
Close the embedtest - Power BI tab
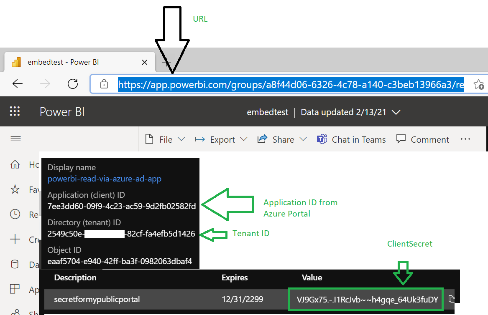pos(144,62)
